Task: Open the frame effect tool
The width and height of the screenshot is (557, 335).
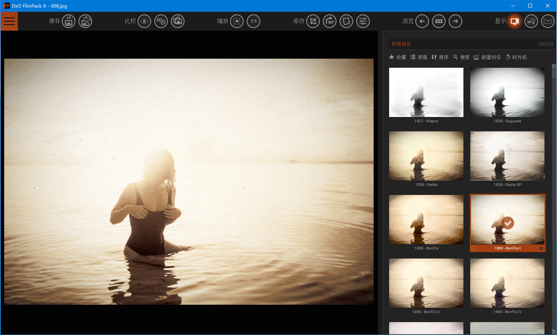Action: (x=346, y=21)
